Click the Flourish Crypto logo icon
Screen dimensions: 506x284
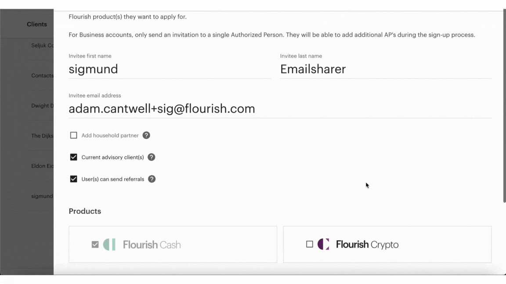pyautogui.click(x=323, y=245)
